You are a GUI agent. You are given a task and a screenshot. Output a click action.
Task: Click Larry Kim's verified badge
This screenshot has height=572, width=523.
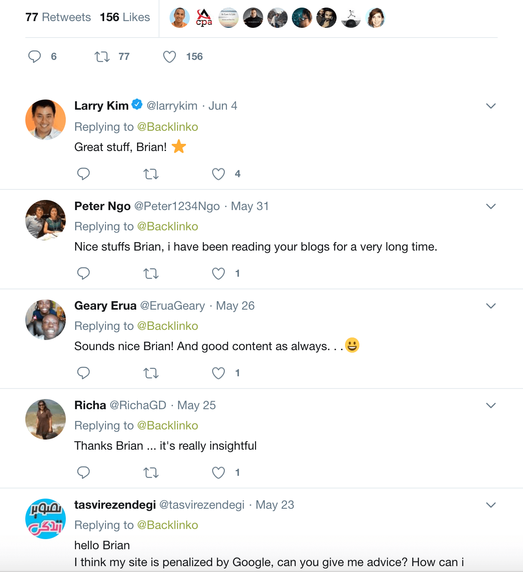(x=137, y=105)
